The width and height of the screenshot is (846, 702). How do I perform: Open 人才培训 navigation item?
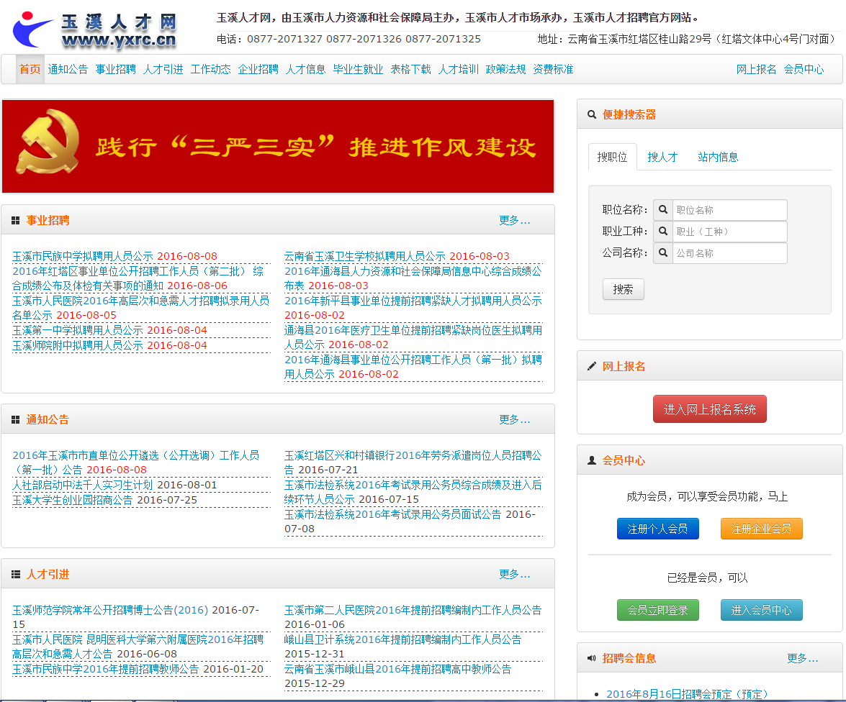(x=458, y=69)
